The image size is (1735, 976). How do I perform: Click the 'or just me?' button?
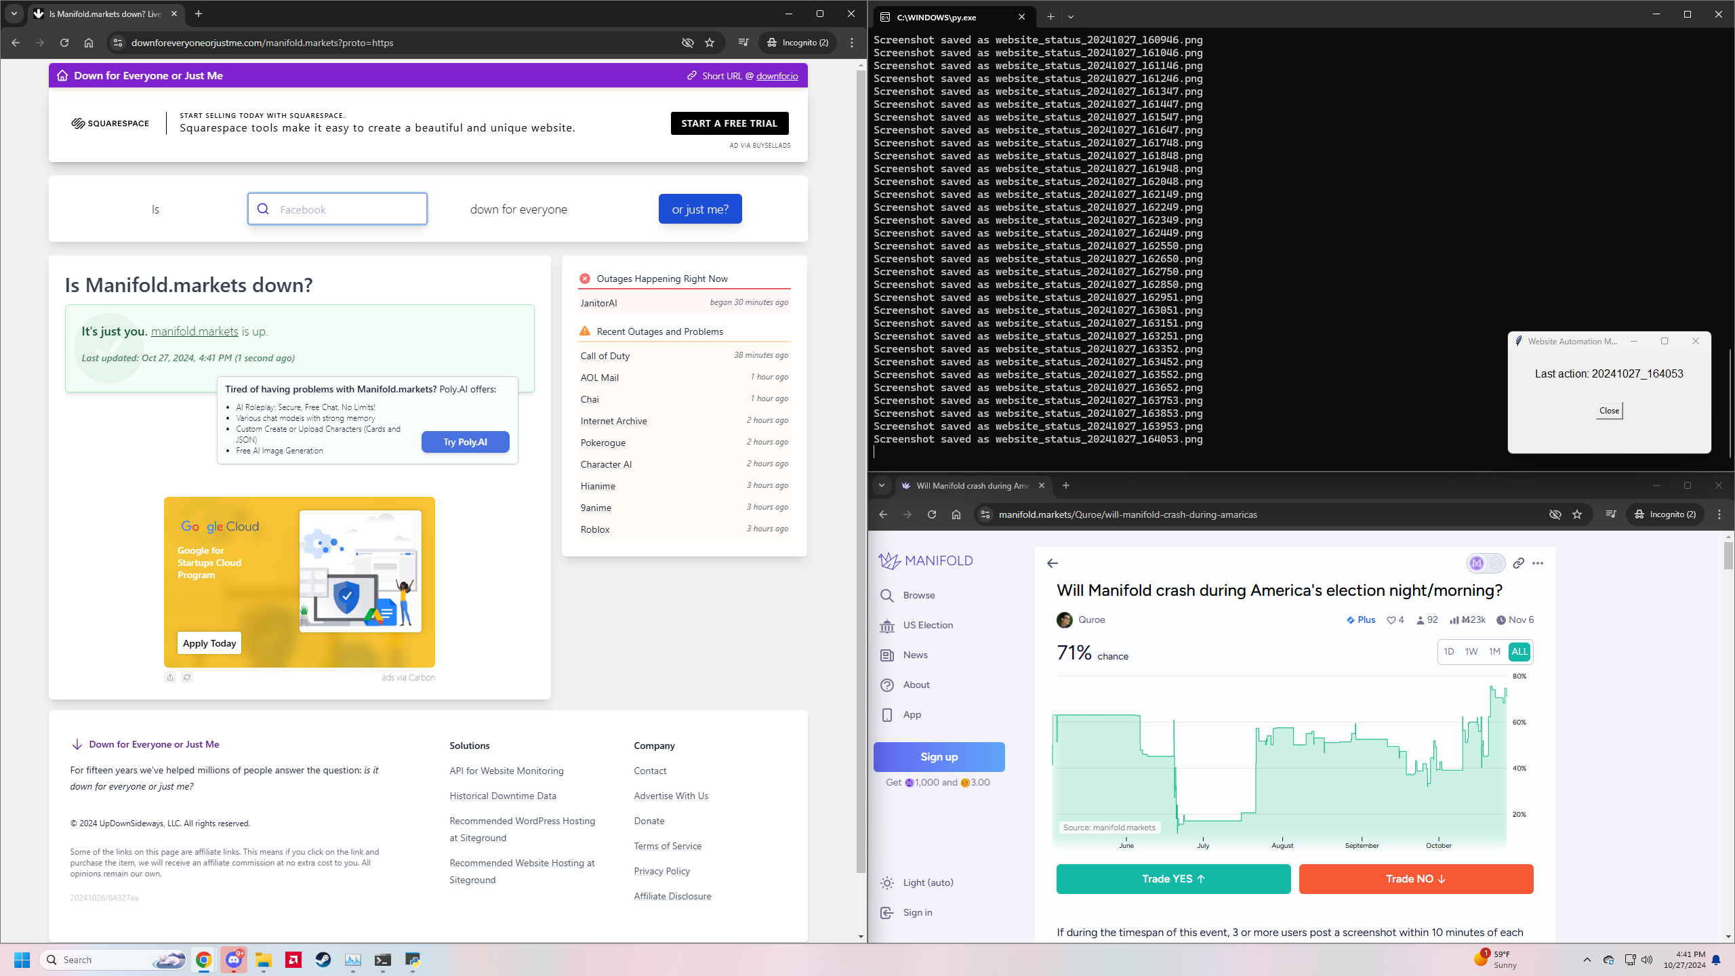700,209
